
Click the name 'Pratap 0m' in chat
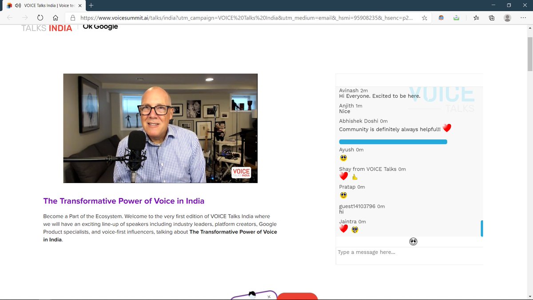(x=352, y=187)
